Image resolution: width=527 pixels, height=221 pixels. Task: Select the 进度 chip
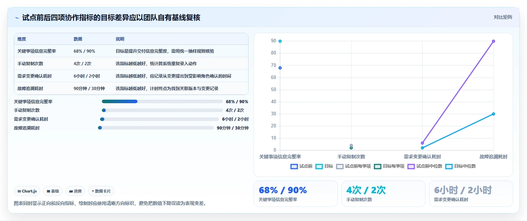(x=75, y=191)
